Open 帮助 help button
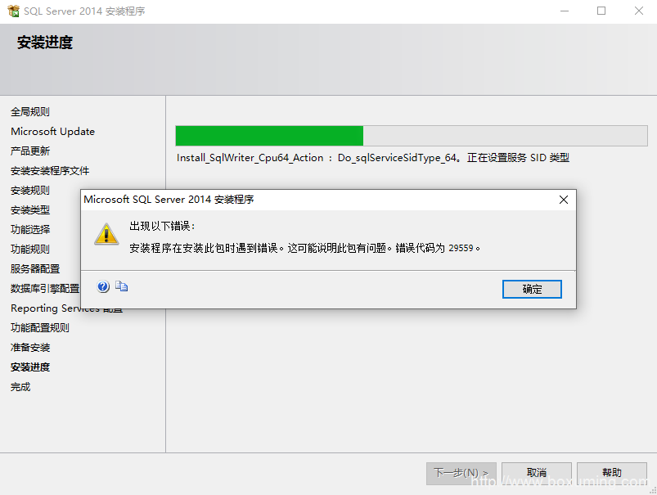 tap(612, 473)
